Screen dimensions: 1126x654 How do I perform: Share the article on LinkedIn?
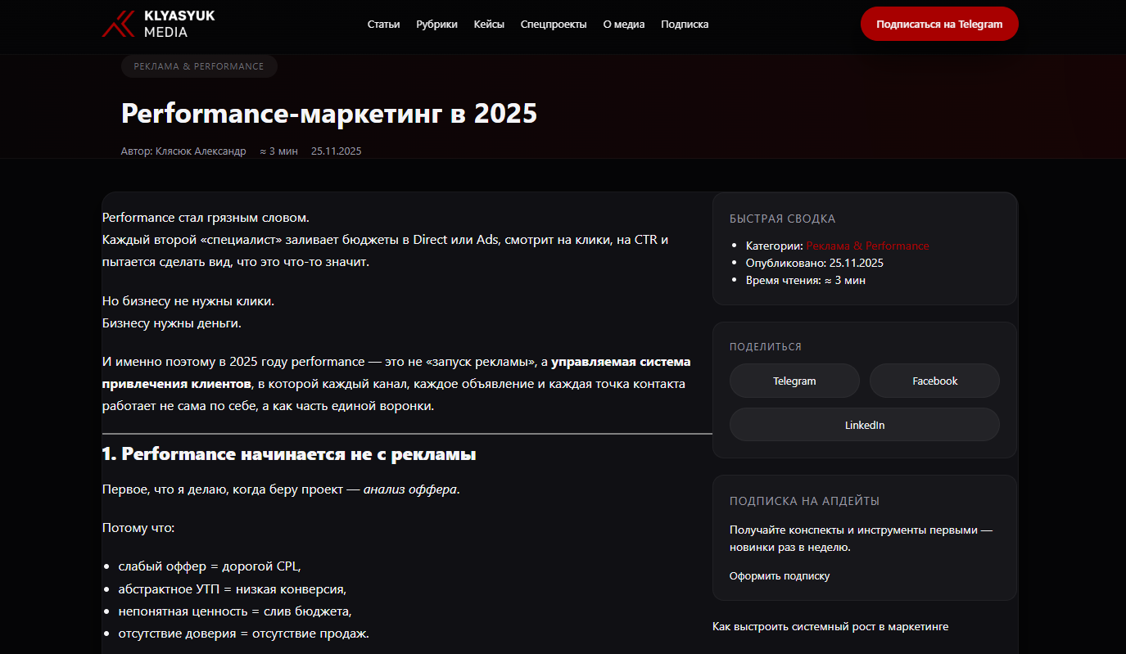[864, 424]
